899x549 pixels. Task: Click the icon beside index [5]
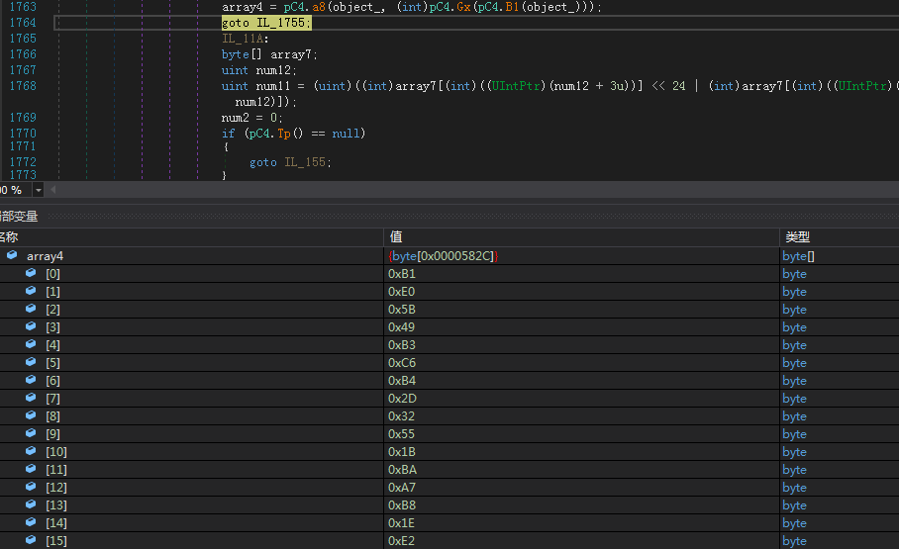[x=31, y=362]
